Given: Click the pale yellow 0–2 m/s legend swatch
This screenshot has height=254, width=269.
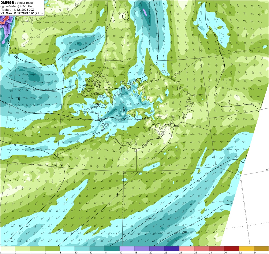Looking at the screenshot, I should point(8,249).
